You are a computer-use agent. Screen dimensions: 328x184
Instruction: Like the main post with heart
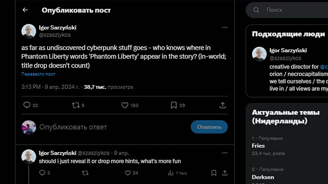tap(125, 105)
